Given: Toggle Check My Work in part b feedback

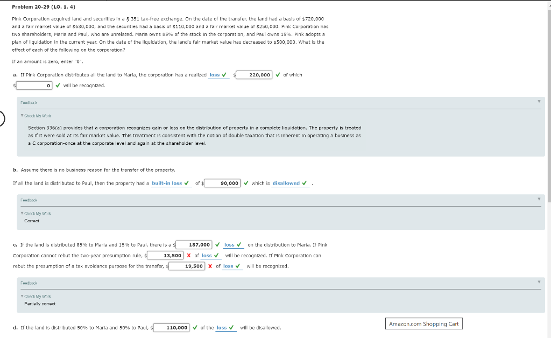Looking at the screenshot, I should coord(36,213).
